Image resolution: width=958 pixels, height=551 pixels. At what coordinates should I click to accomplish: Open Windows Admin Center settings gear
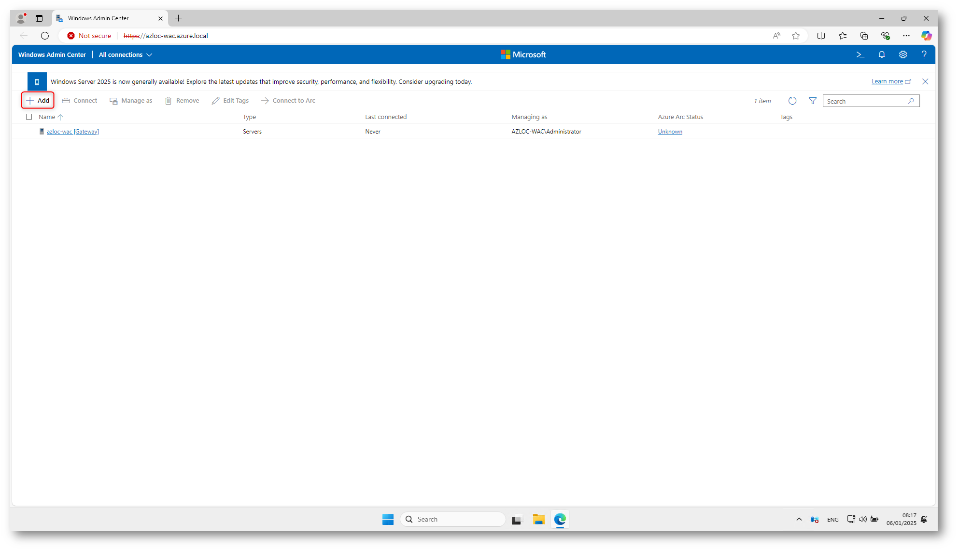click(902, 54)
